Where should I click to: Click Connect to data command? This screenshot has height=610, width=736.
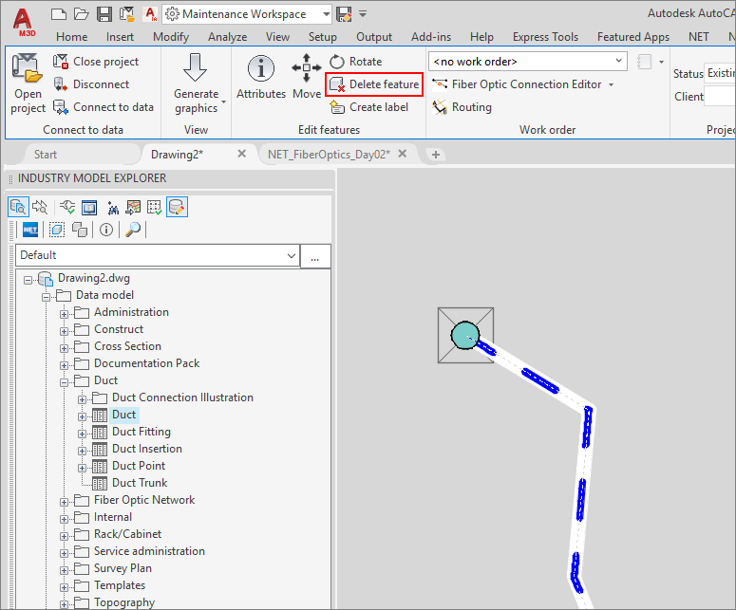click(x=104, y=107)
